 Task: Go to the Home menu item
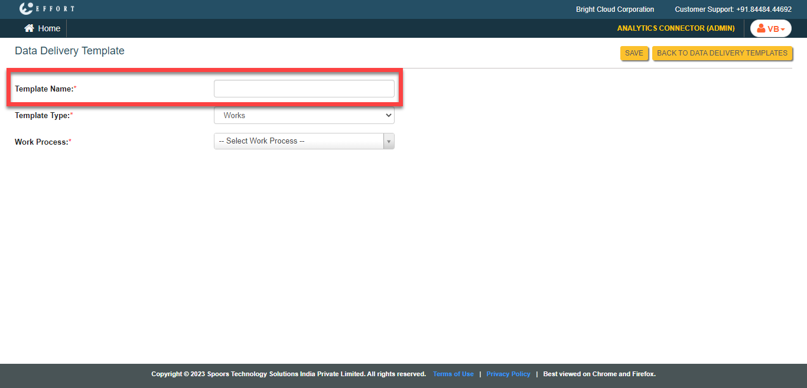(x=48, y=28)
